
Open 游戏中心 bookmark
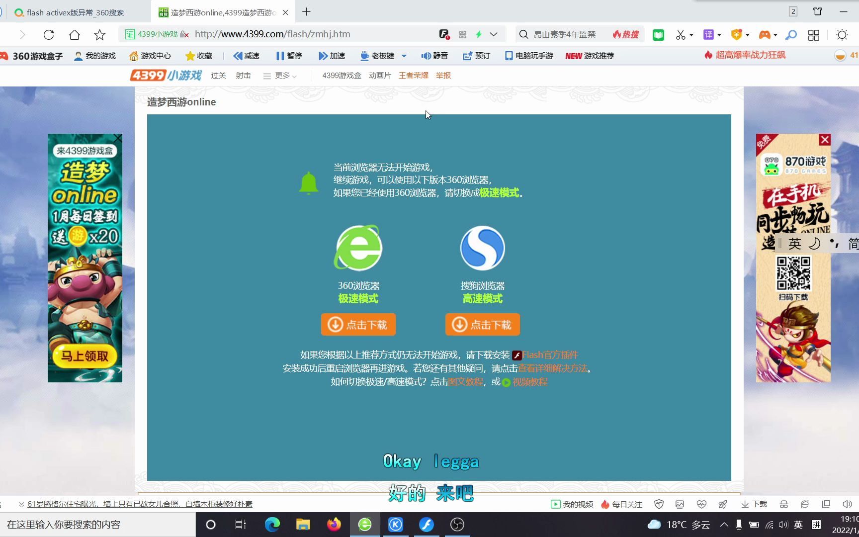[x=150, y=56]
